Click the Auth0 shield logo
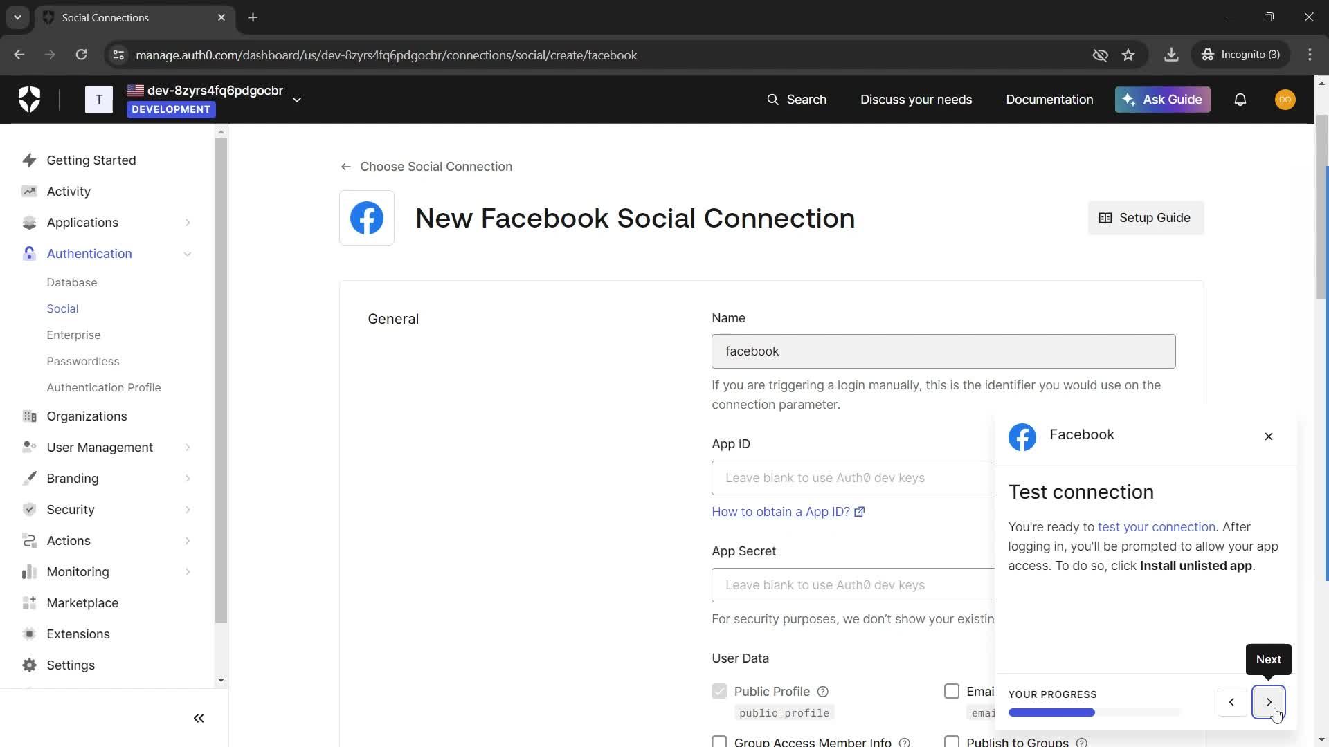This screenshot has width=1329, height=747. [x=29, y=100]
